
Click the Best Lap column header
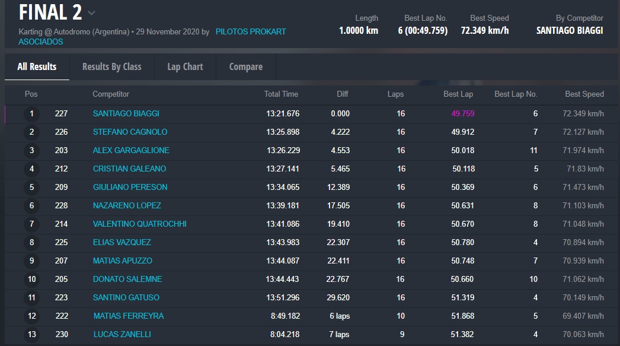tap(458, 94)
